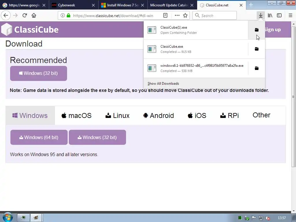Open the Library toolbar icon
This screenshot has width=296, height=222.
pyautogui.click(x=270, y=16)
